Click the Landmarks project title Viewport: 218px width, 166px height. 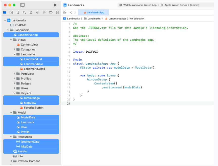[x=76, y=5]
